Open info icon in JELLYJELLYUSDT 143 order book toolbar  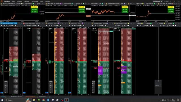15,26
